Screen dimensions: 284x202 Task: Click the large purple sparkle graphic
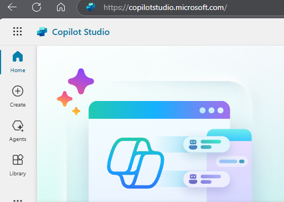pos(81,81)
